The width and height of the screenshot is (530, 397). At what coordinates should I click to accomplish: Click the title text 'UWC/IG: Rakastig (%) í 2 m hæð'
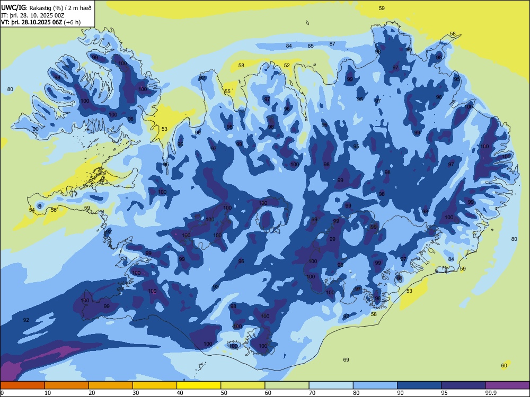[46, 7]
